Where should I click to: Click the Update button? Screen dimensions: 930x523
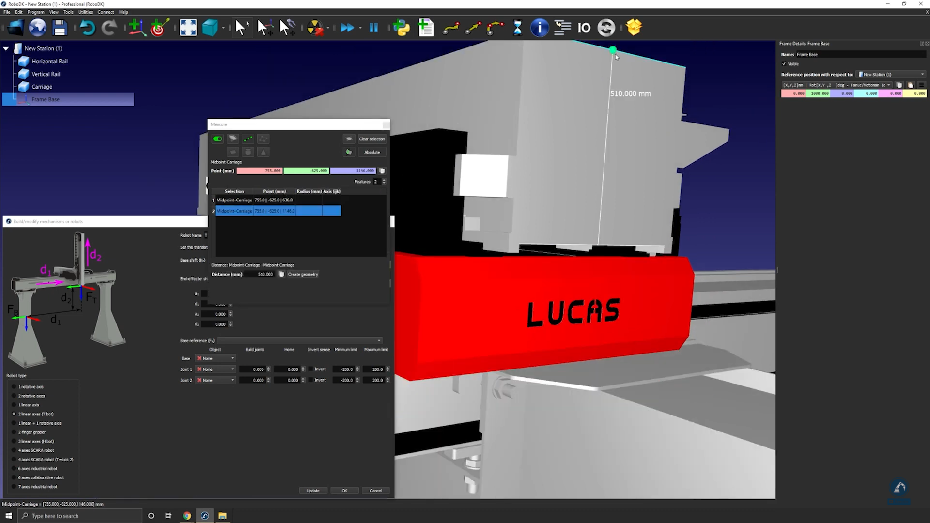(x=313, y=491)
